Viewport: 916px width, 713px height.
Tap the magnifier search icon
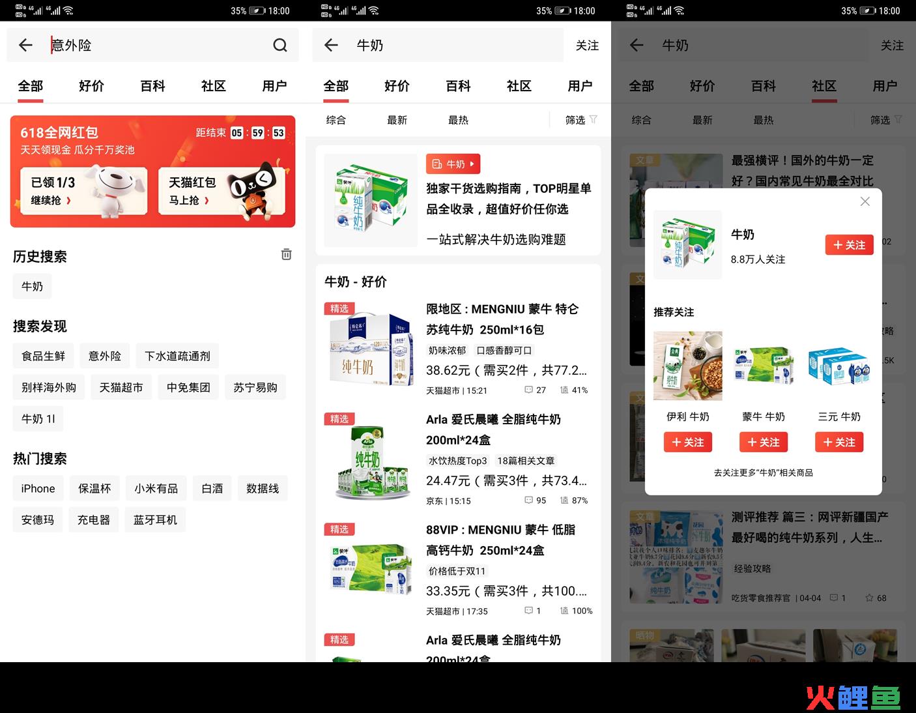tap(280, 45)
